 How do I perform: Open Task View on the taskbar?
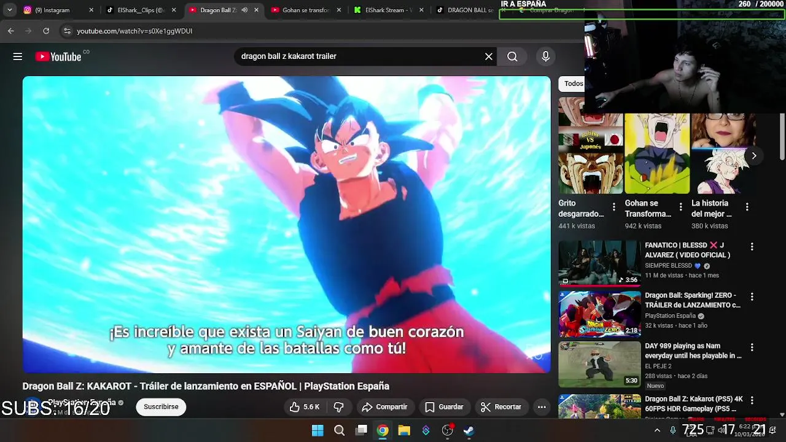click(x=361, y=430)
